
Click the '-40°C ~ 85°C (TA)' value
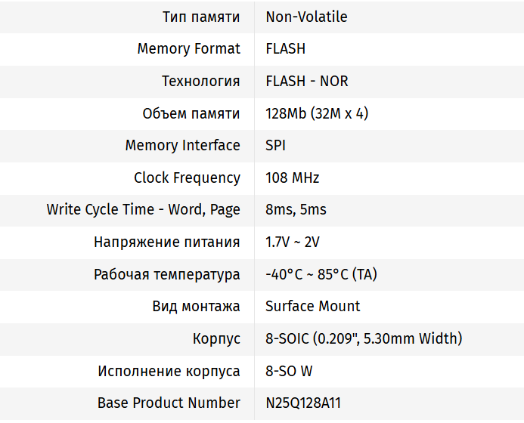tap(321, 274)
